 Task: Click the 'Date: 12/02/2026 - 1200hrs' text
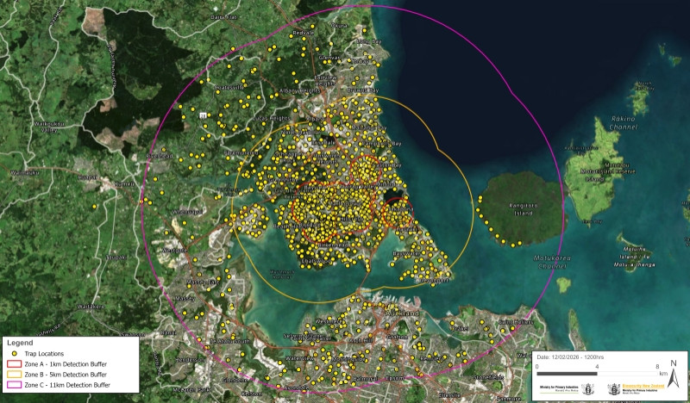tap(570, 357)
